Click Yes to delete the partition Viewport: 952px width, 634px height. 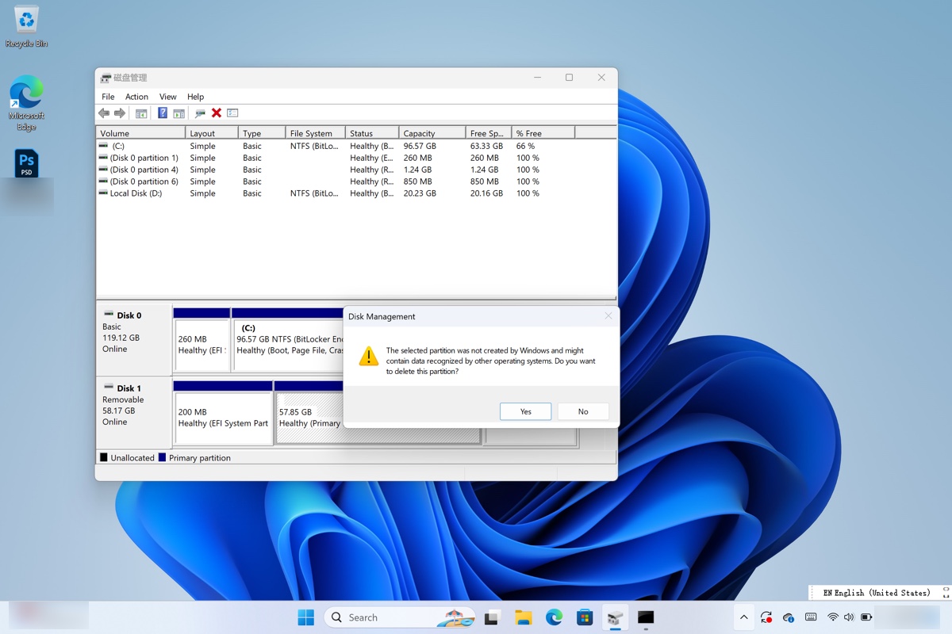525,411
